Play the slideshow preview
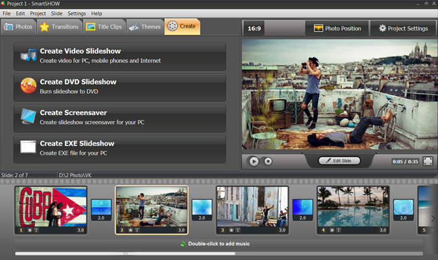The image size is (438, 260). point(254,162)
